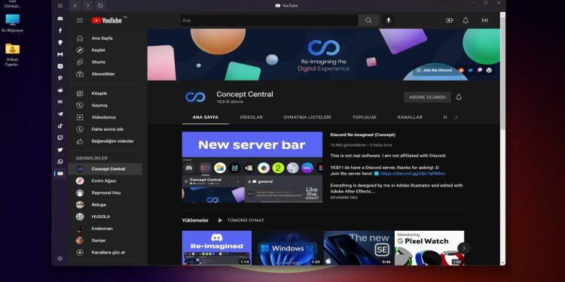The width and height of the screenshot is (565, 282).
Task: Open Beğendiğim videolar list
Action: [x=105, y=141]
